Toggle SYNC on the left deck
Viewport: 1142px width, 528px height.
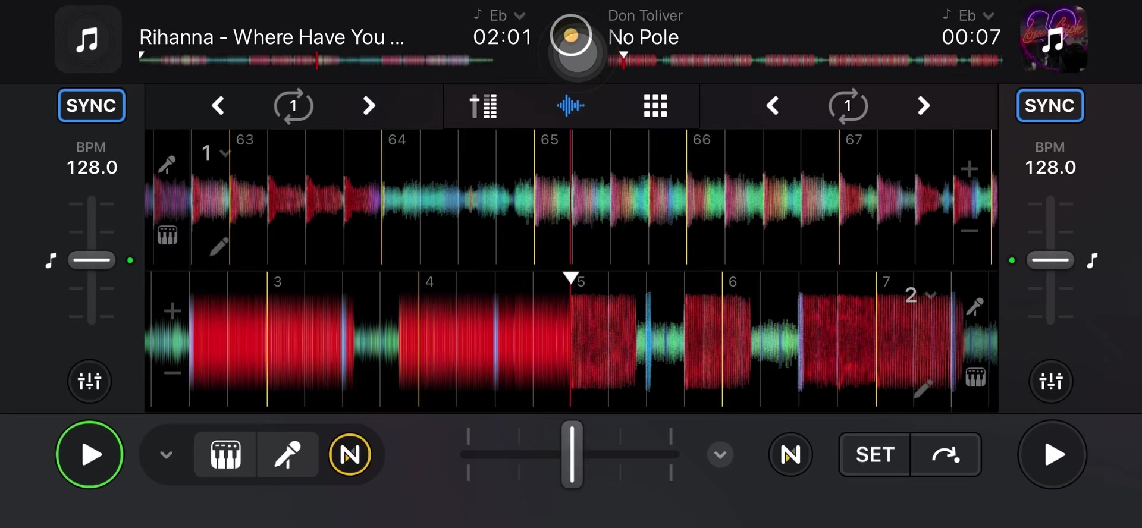click(x=91, y=106)
